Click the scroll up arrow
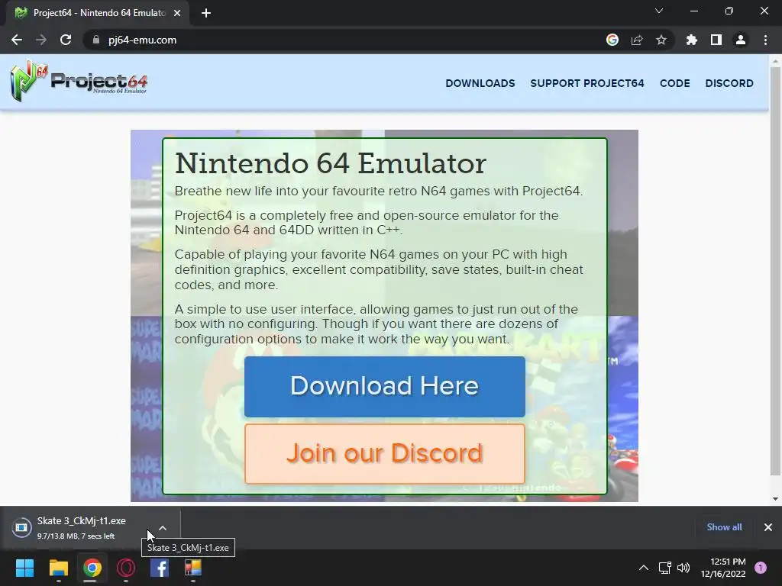Viewport: 782px width, 586px height. click(x=775, y=61)
